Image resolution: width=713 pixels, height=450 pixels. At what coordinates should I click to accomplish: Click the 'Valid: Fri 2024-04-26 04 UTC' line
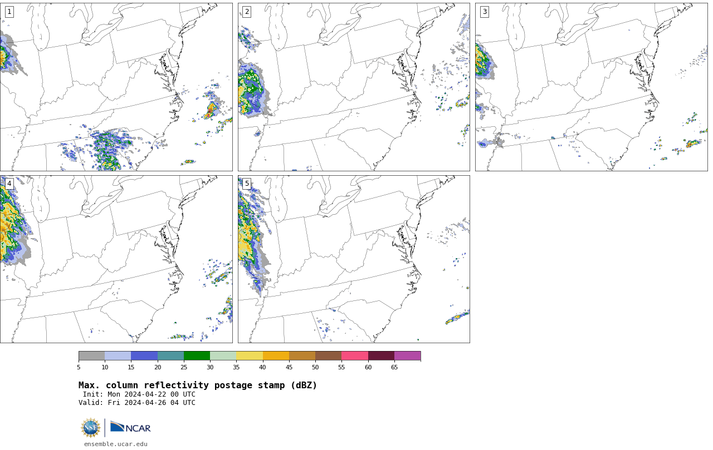tap(137, 403)
